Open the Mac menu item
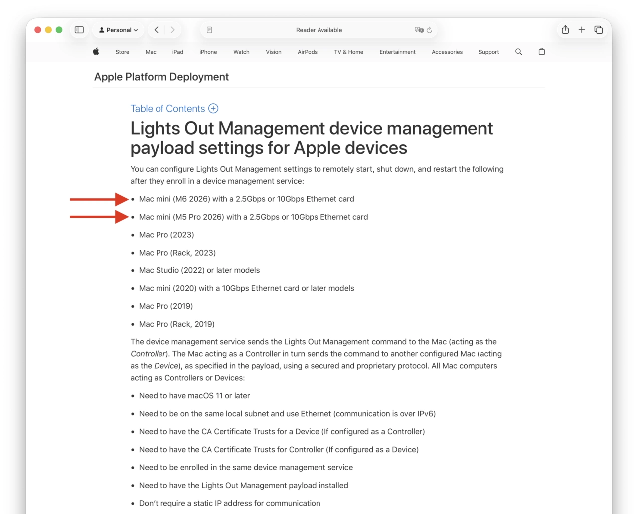This screenshot has height=514, width=638. tap(151, 52)
